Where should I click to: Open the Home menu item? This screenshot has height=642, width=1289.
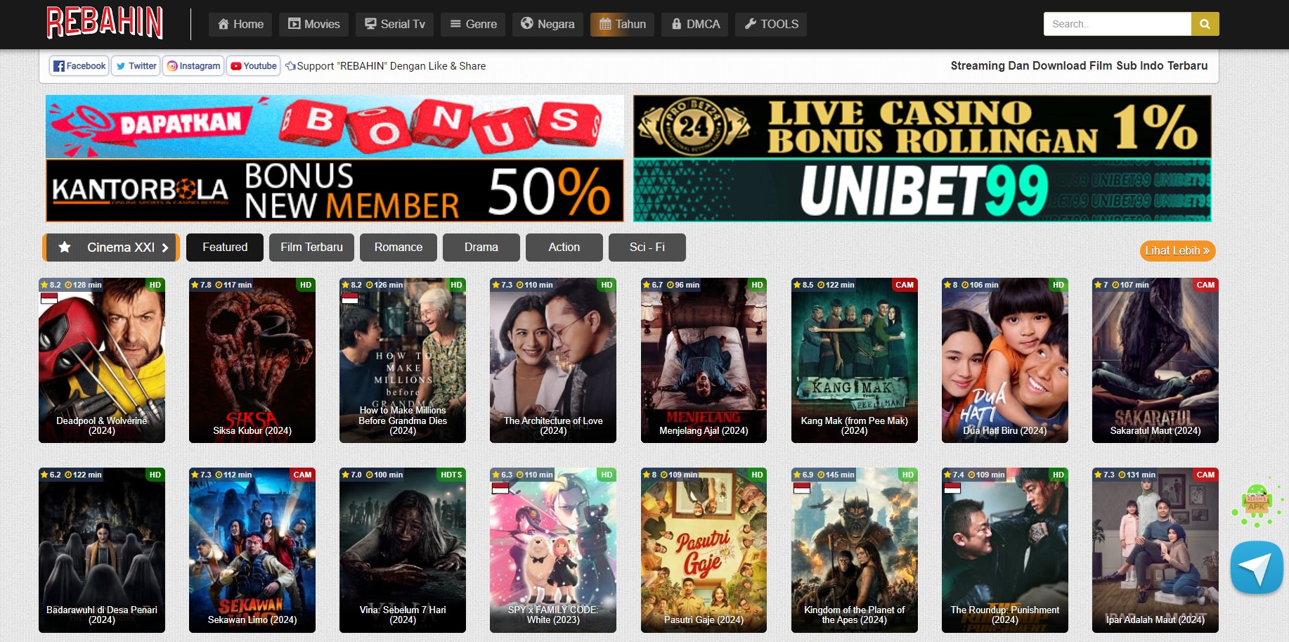pos(240,24)
